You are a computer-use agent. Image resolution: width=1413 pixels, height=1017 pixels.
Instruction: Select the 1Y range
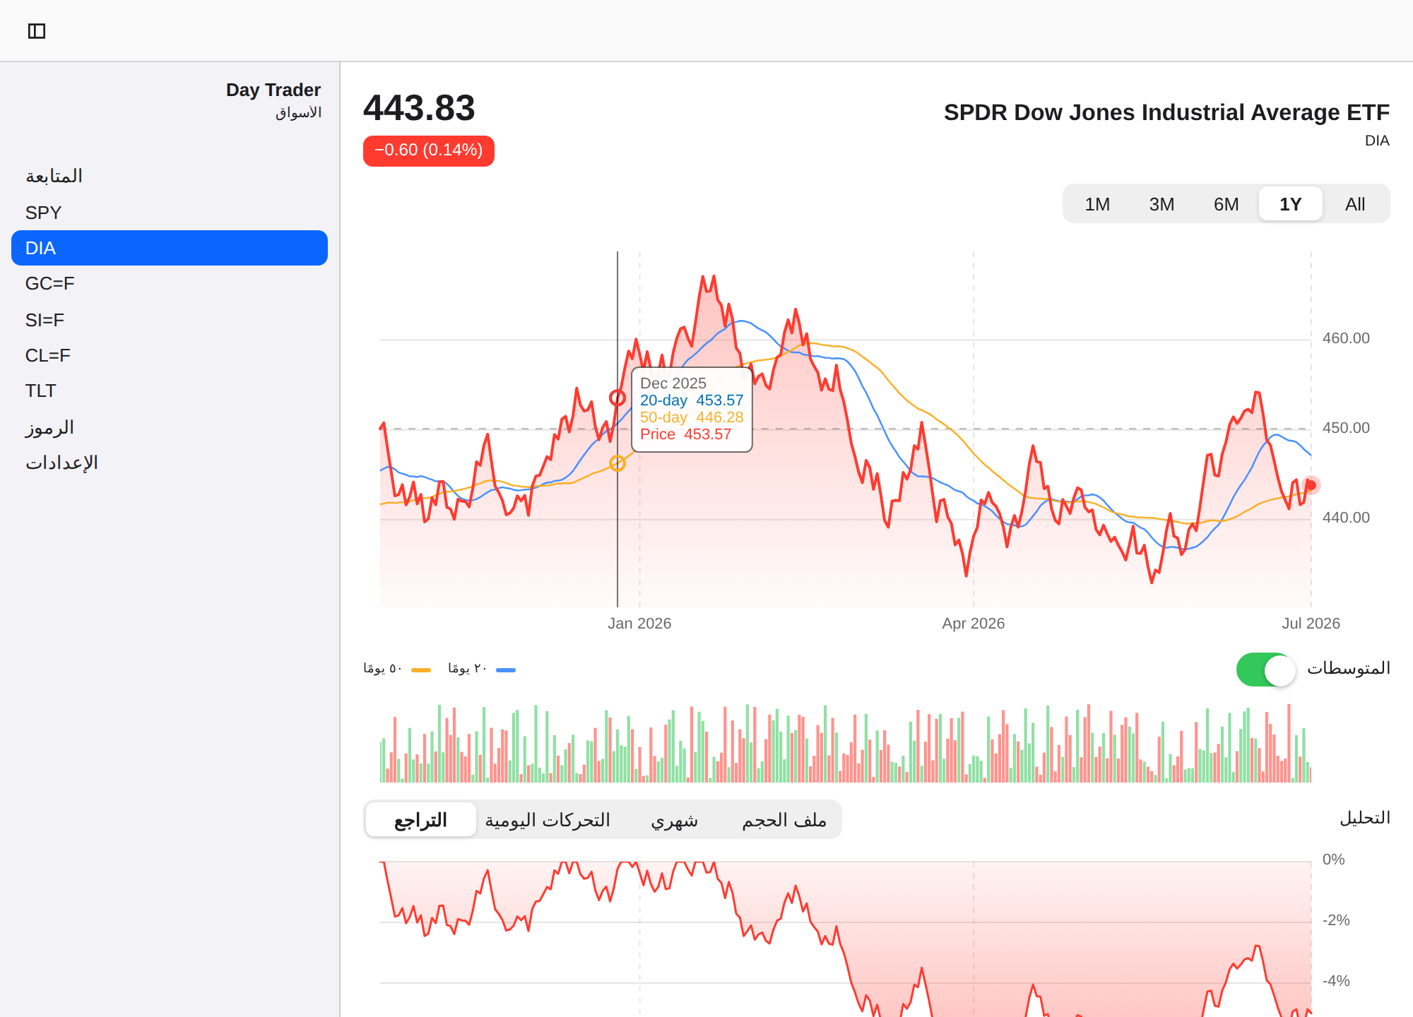coord(1290,204)
